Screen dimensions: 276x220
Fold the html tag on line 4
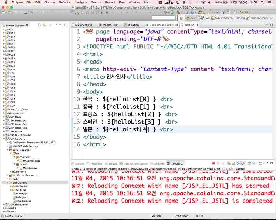click(81, 54)
